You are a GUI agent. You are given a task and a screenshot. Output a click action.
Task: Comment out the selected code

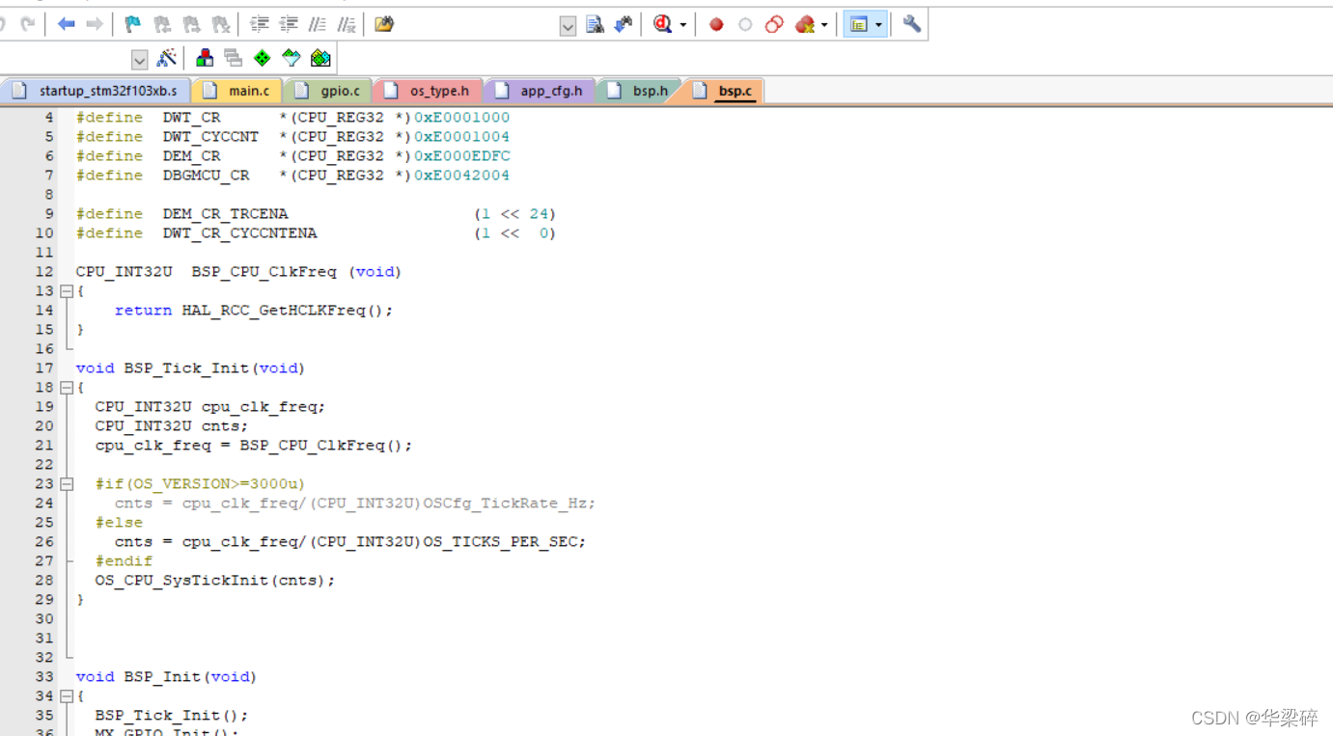point(317,24)
